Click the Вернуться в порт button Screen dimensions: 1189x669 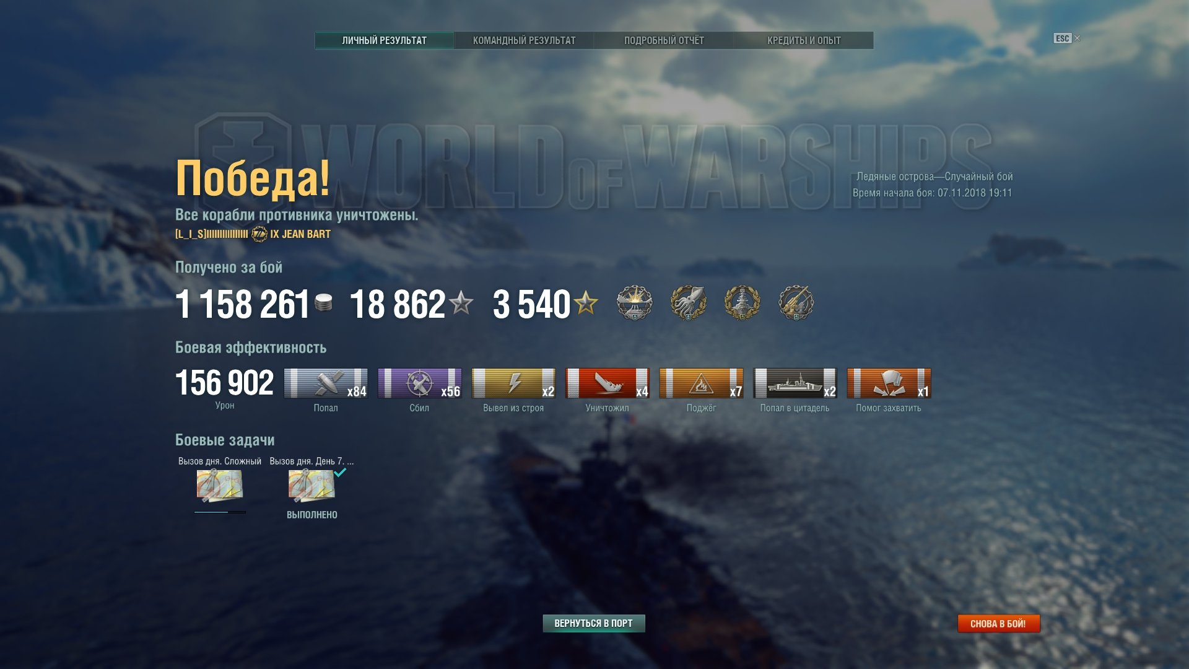(594, 623)
